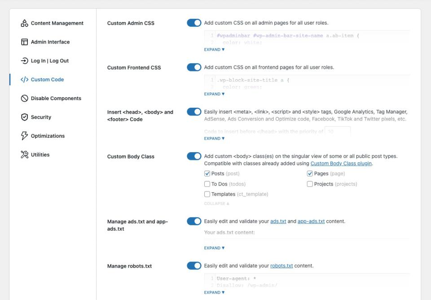Disable the Manage robots.txt toggle
Viewport: 431px width, 300px height.
pos(194,266)
